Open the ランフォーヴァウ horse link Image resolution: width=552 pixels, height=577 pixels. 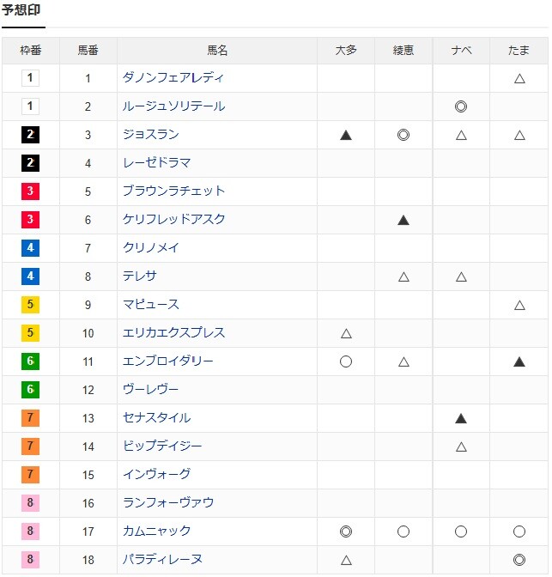point(167,503)
